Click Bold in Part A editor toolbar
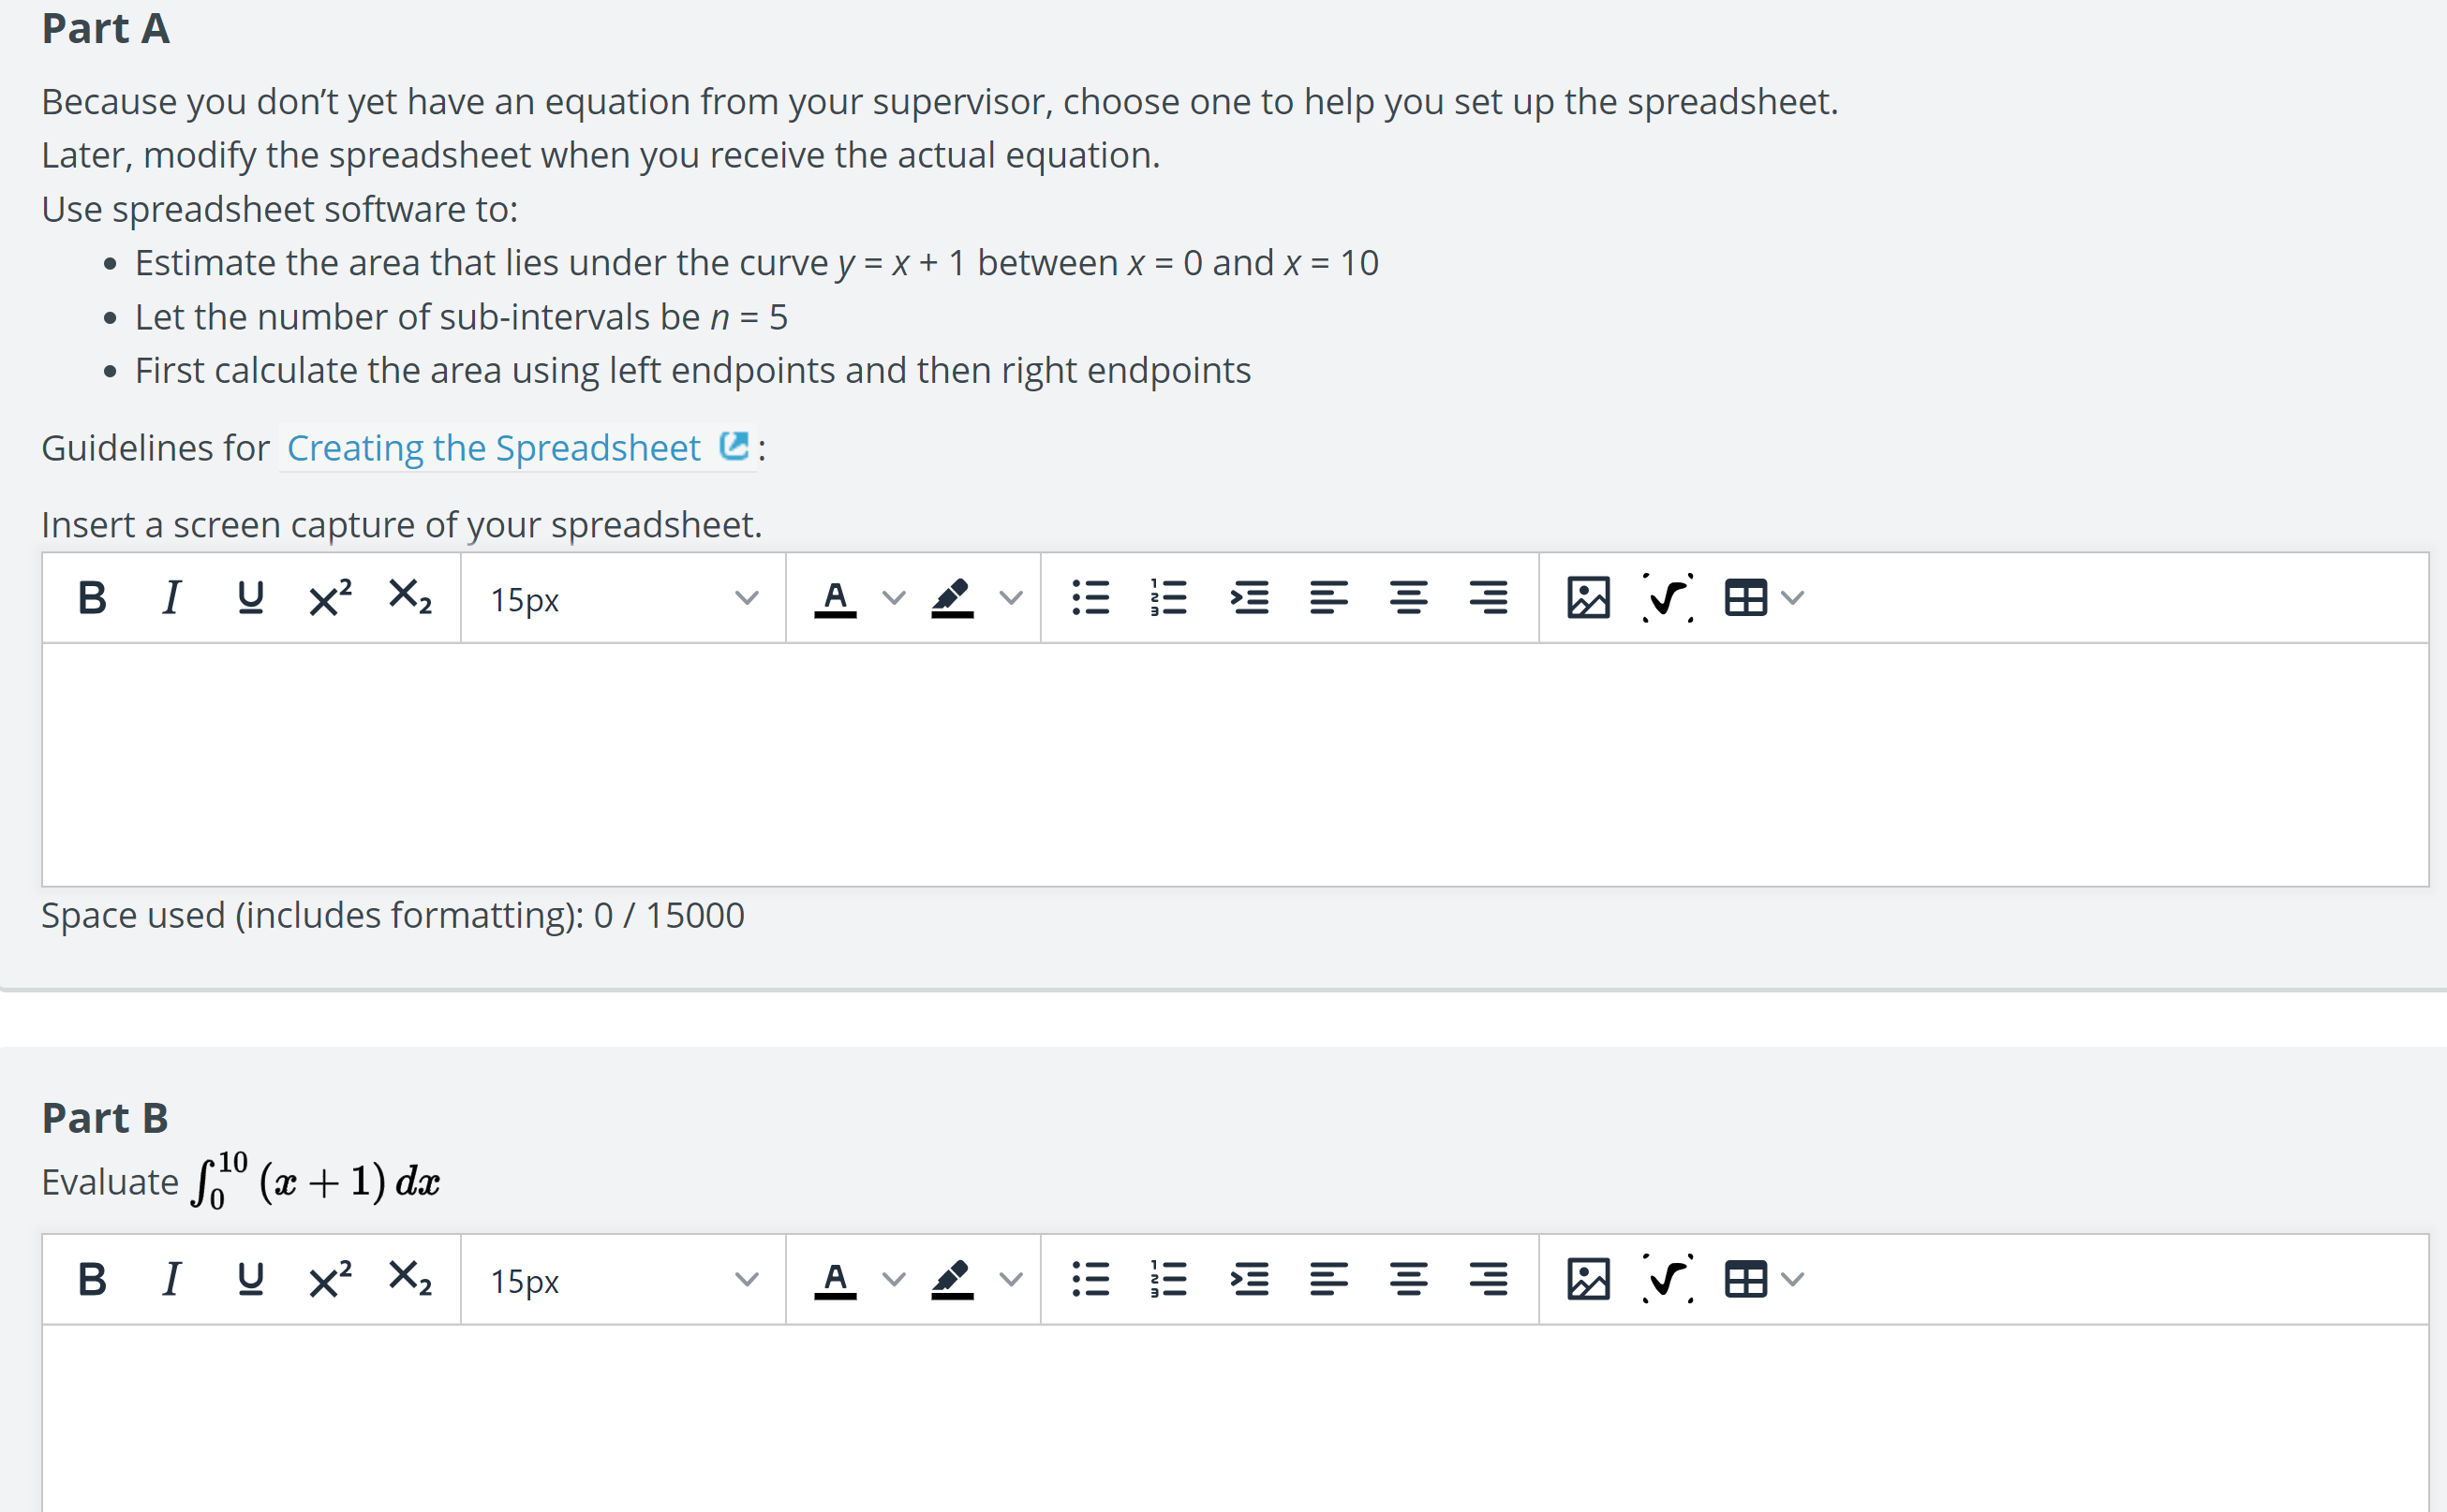The image size is (2447, 1512). (x=92, y=598)
